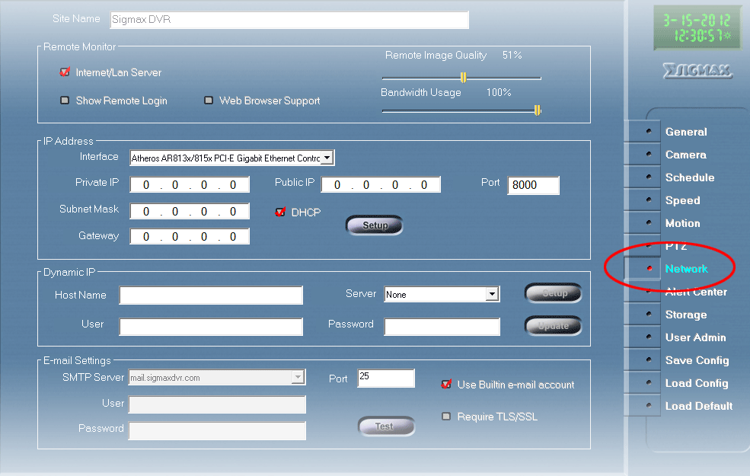Click the bullet indicator beside Schedule
This screenshot has width=750, height=476.
pos(649,177)
